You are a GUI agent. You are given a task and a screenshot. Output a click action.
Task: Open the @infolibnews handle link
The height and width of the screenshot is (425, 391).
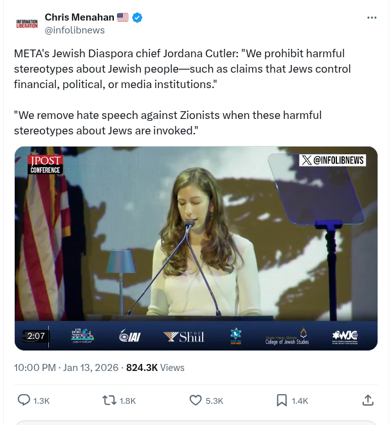pyautogui.click(x=74, y=30)
